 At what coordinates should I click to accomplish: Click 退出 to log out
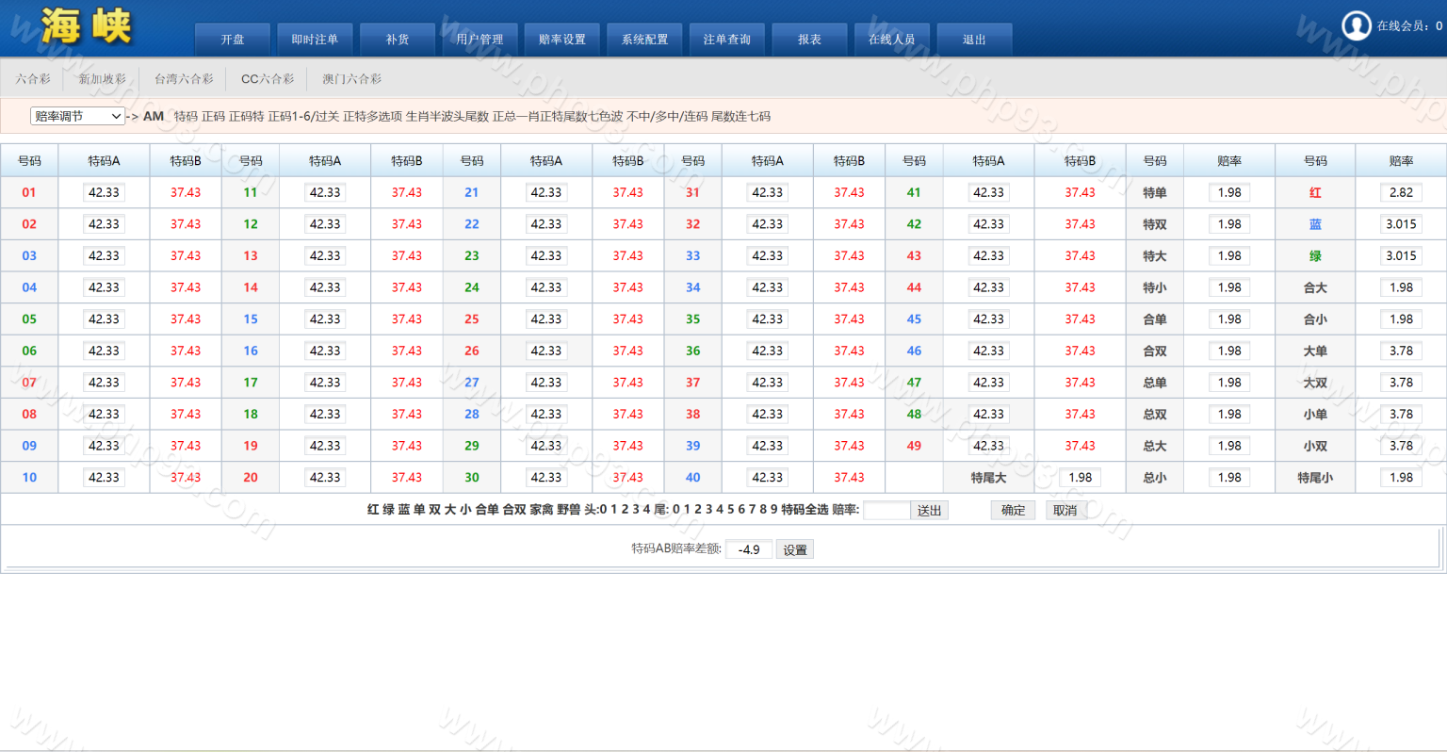click(x=973, y=40)
